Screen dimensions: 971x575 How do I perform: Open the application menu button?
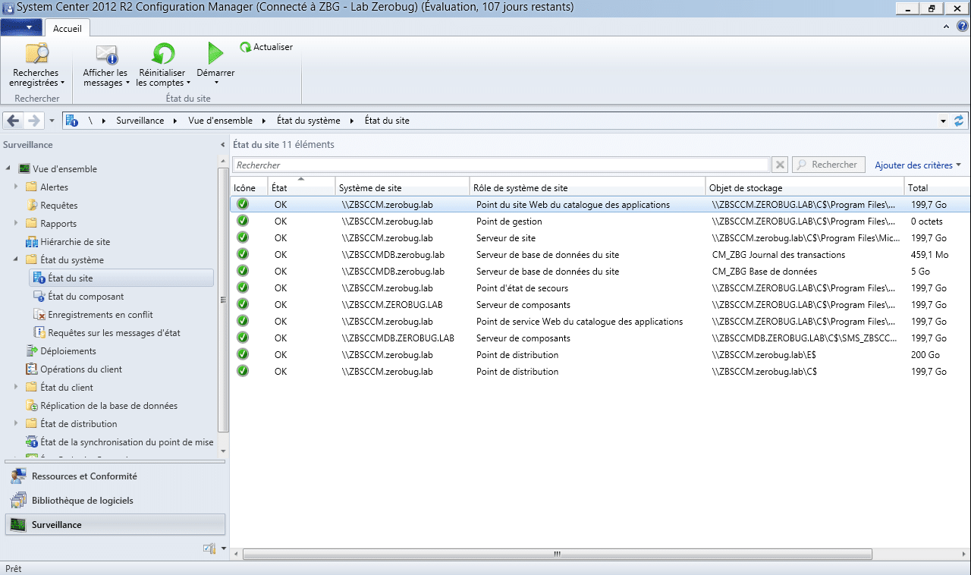click(x=21, y=27)
